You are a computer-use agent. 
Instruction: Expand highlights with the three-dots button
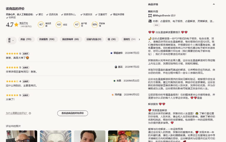[156, 25]
